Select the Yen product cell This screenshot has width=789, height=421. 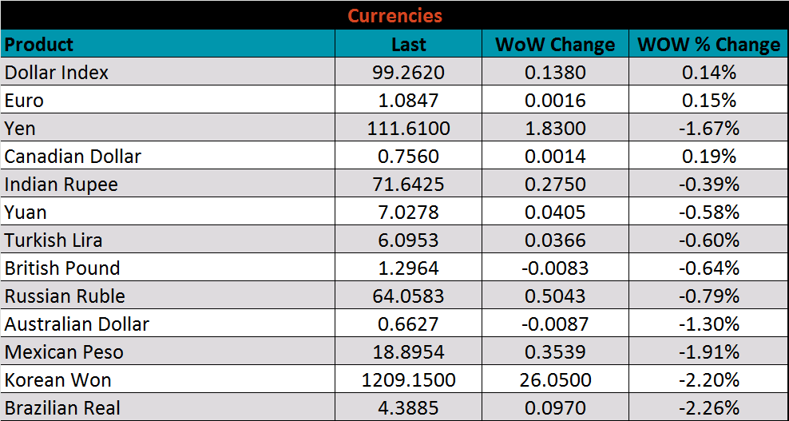[21, 129]
